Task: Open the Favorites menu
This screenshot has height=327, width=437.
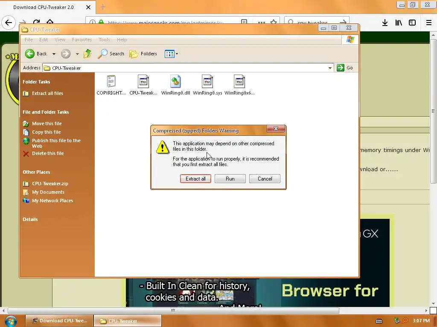Action: (x=82, y=40)
